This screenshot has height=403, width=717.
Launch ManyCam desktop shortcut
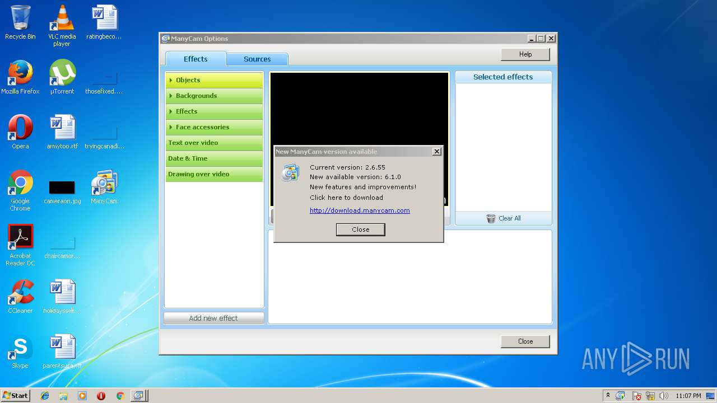(104, 188)
